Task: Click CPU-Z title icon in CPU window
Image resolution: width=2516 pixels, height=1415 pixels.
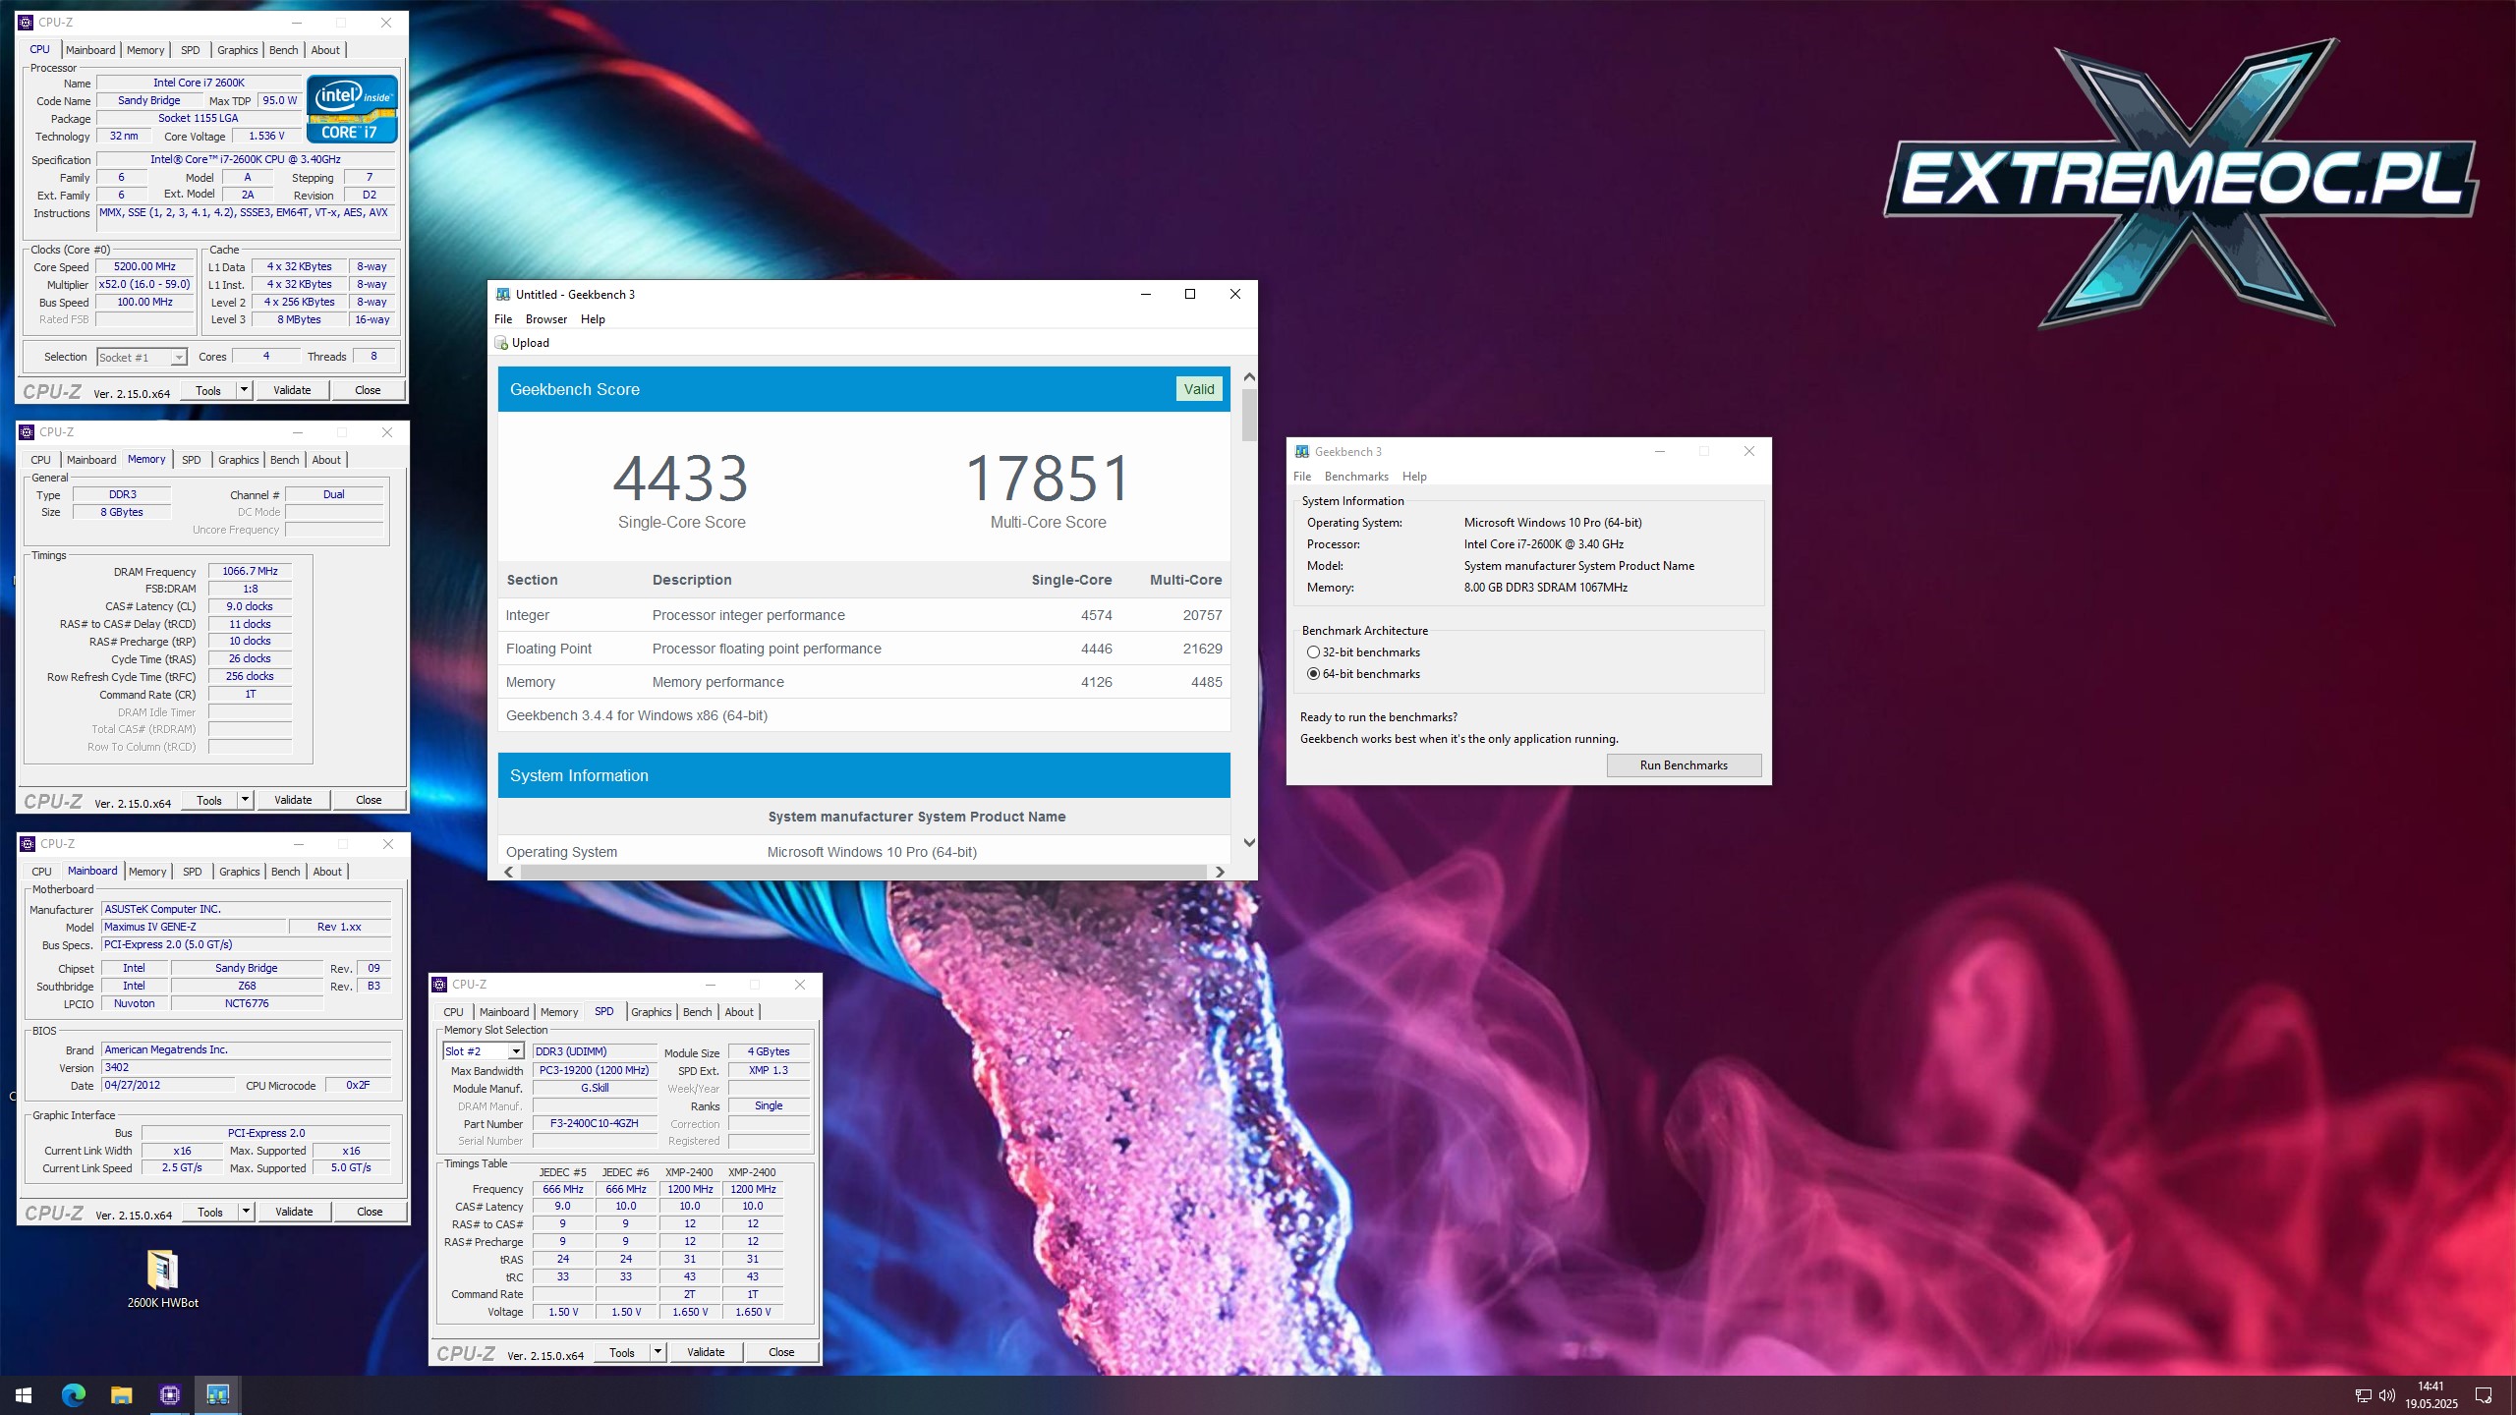Action: point(27,22)
